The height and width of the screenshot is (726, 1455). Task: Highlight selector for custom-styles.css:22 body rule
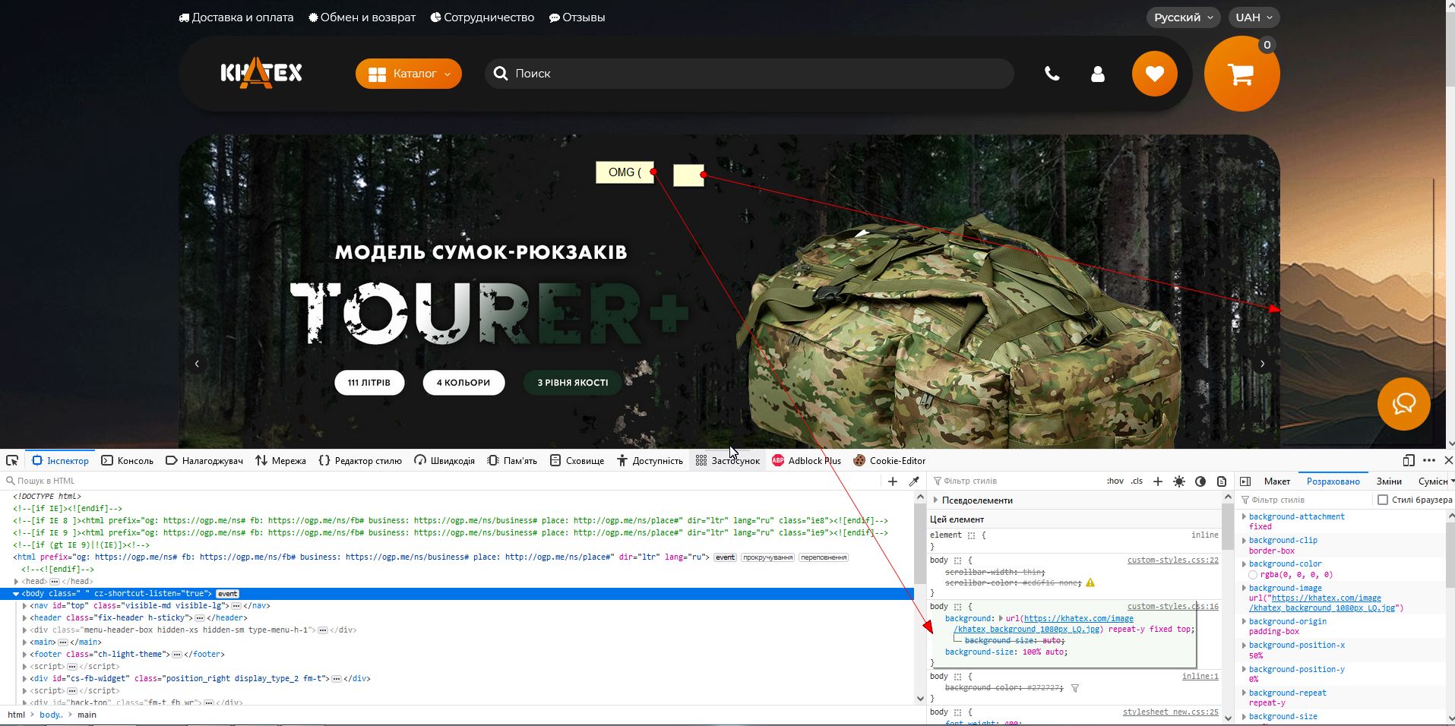(958, 560)
